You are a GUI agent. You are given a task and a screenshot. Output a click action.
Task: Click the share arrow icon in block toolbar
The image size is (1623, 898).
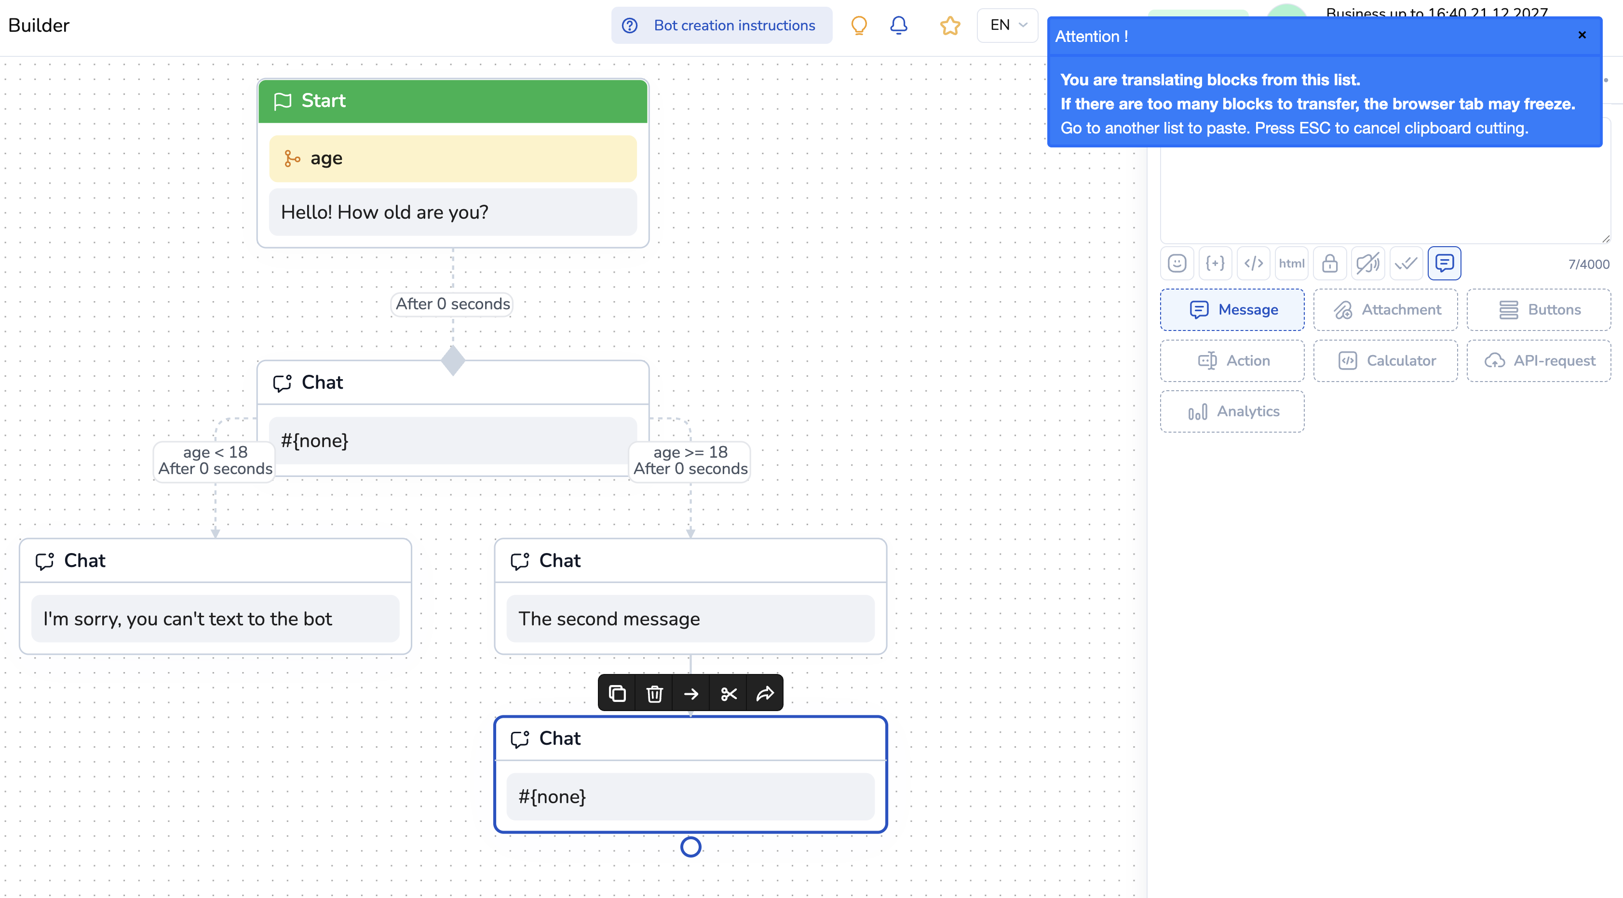click(765, 693)
